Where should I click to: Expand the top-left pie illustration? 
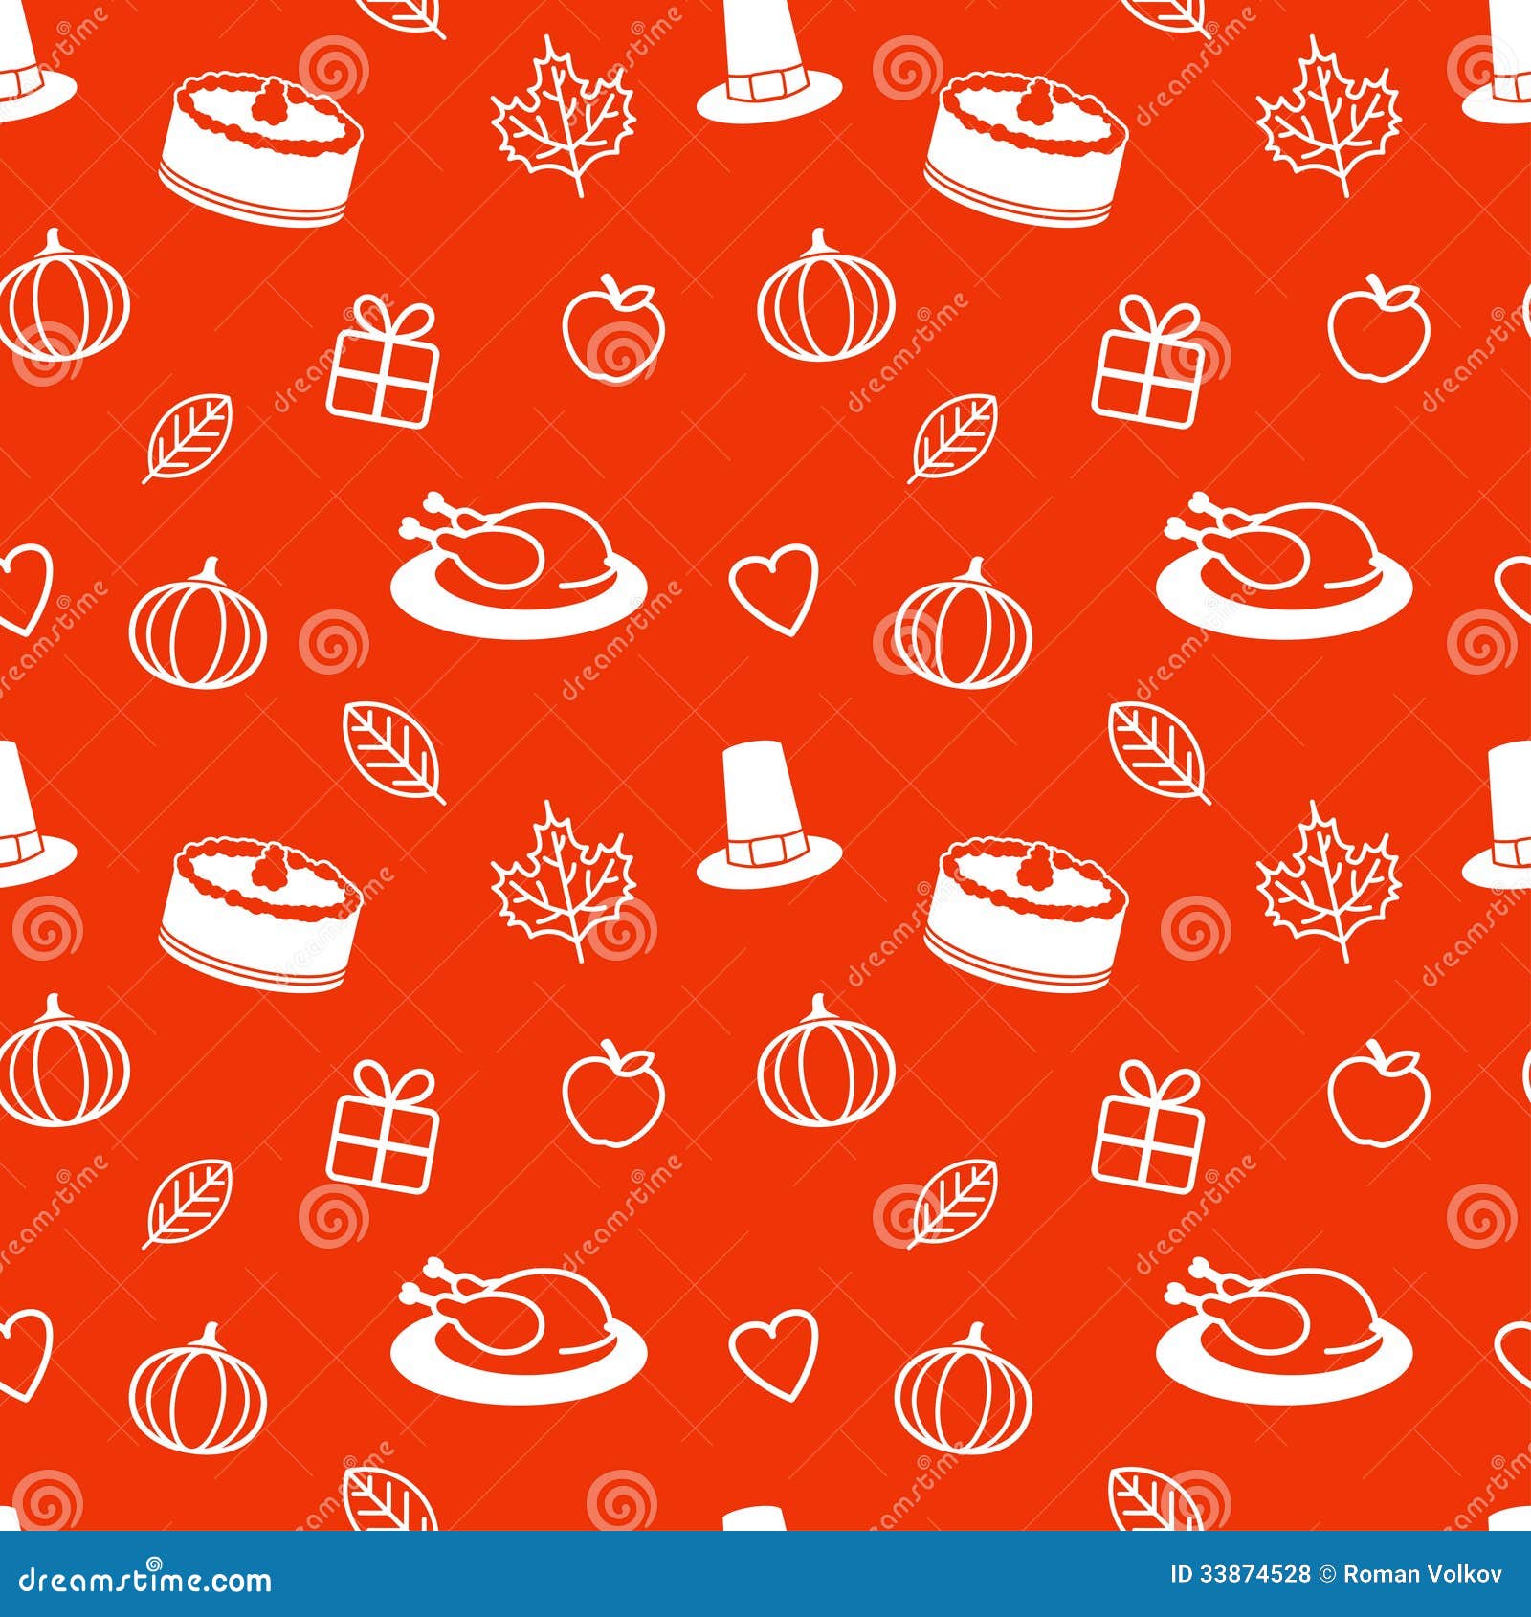click(258, 144)
